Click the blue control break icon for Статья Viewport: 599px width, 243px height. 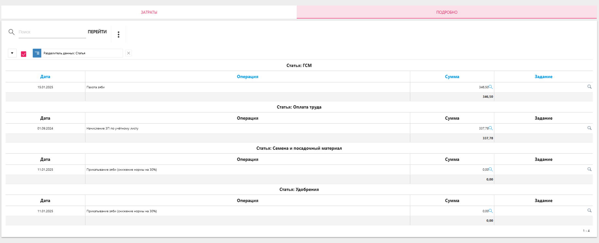point(37,53)
